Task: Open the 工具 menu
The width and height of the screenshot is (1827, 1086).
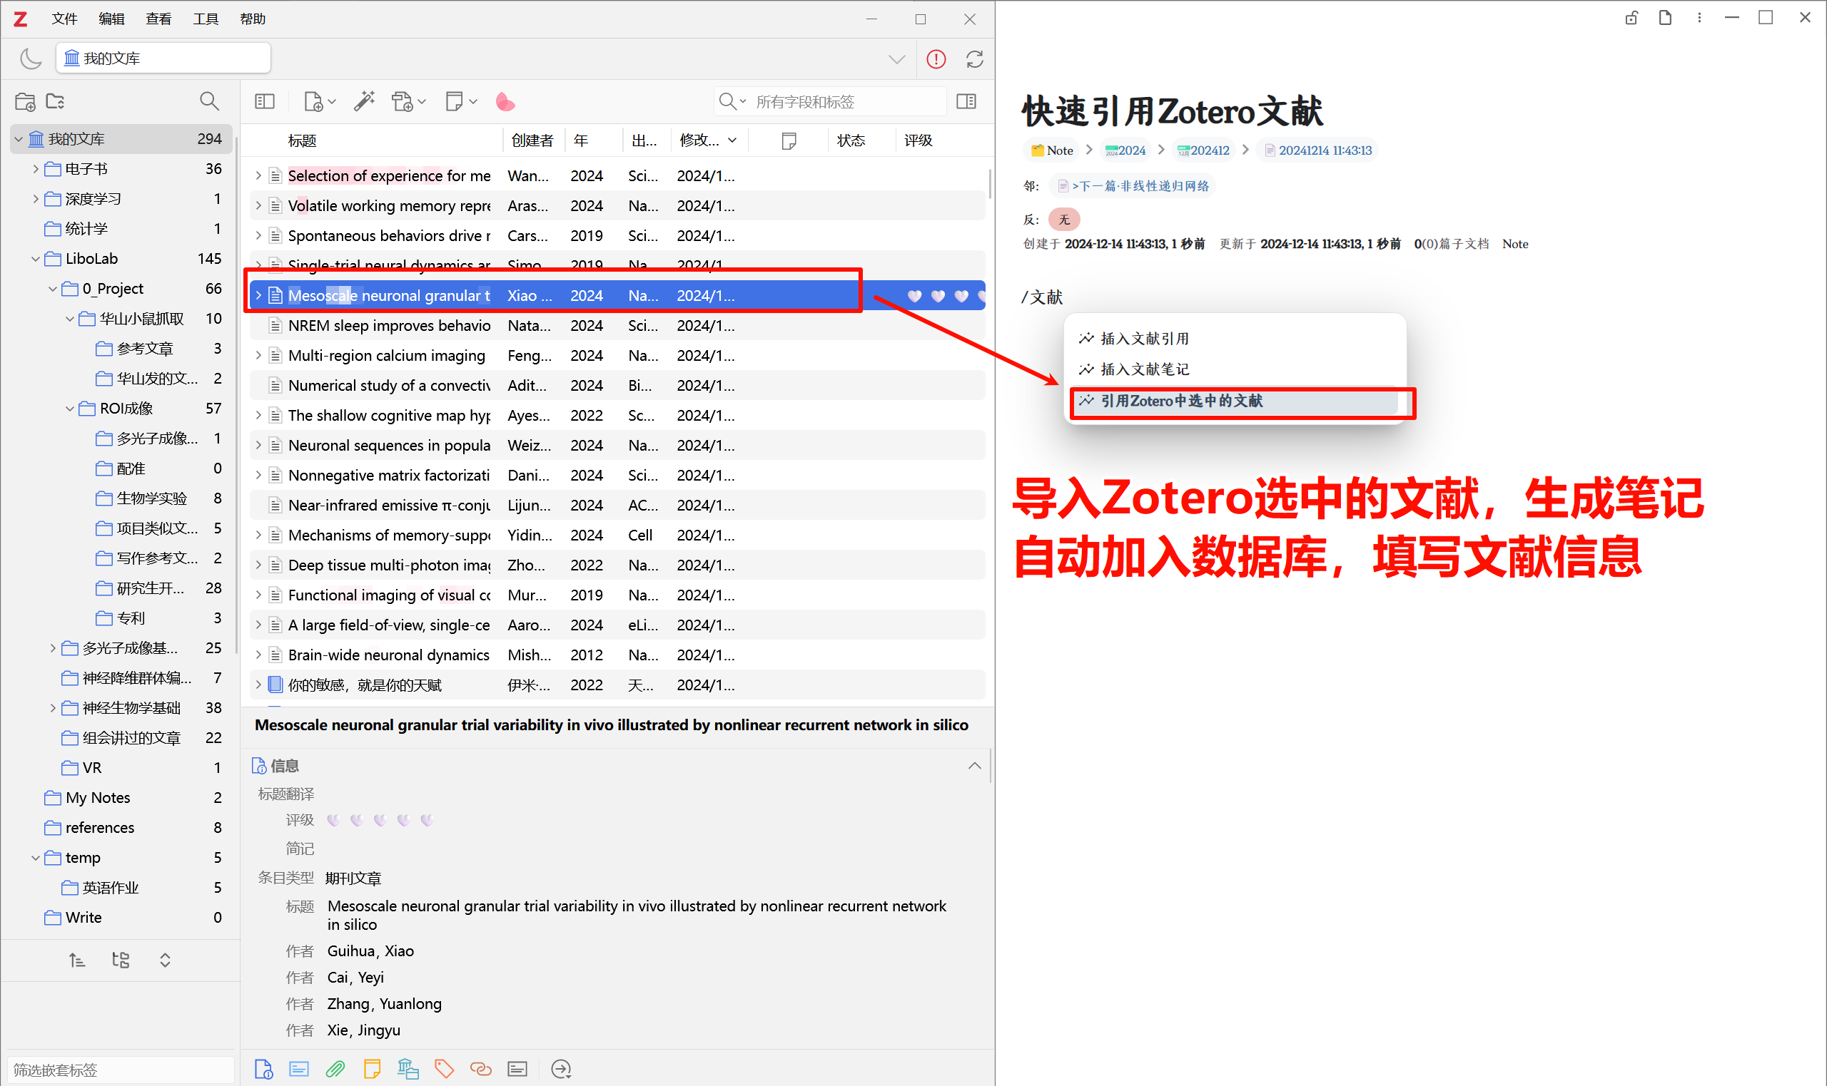Action: click(205, 19)
